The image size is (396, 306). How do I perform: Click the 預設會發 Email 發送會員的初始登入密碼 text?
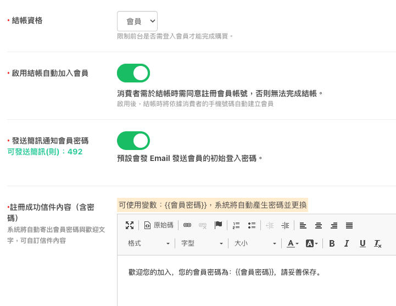pyautogui.click(x=189, y=158)
